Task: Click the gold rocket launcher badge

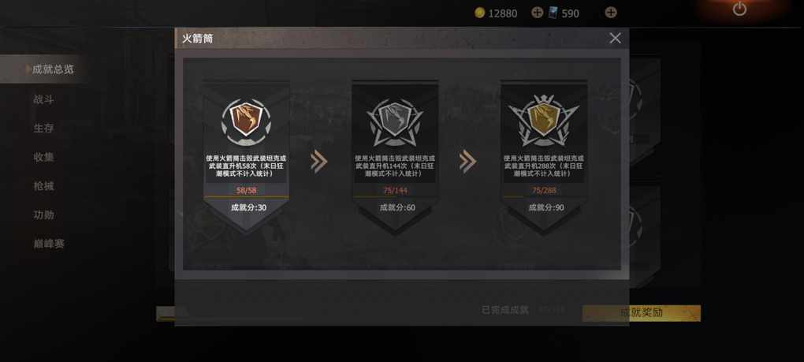Action: [x=544, y=121]
